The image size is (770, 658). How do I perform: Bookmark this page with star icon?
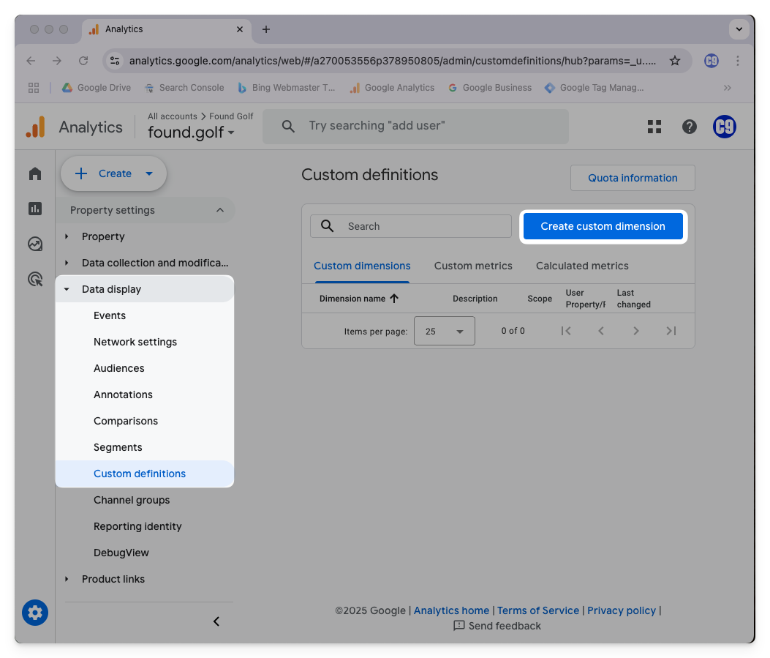675,61
